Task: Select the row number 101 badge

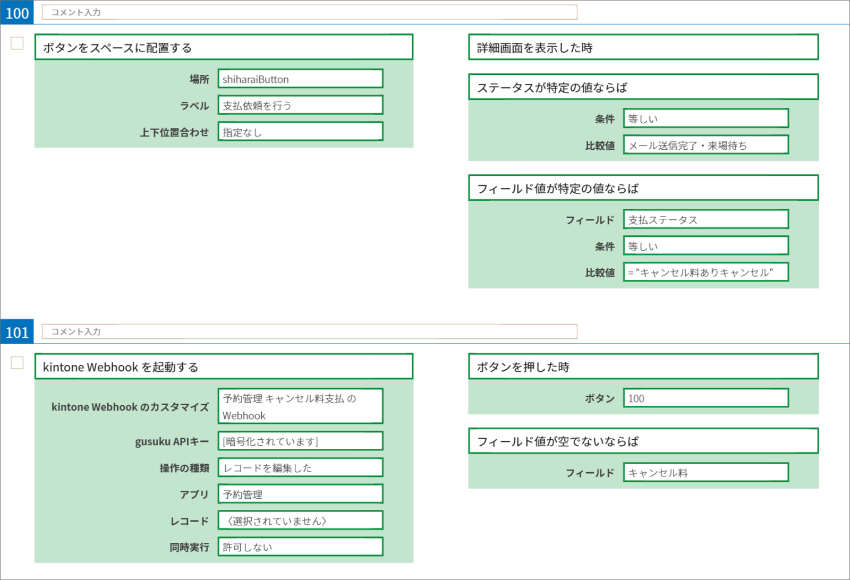Action: [17, 332]
